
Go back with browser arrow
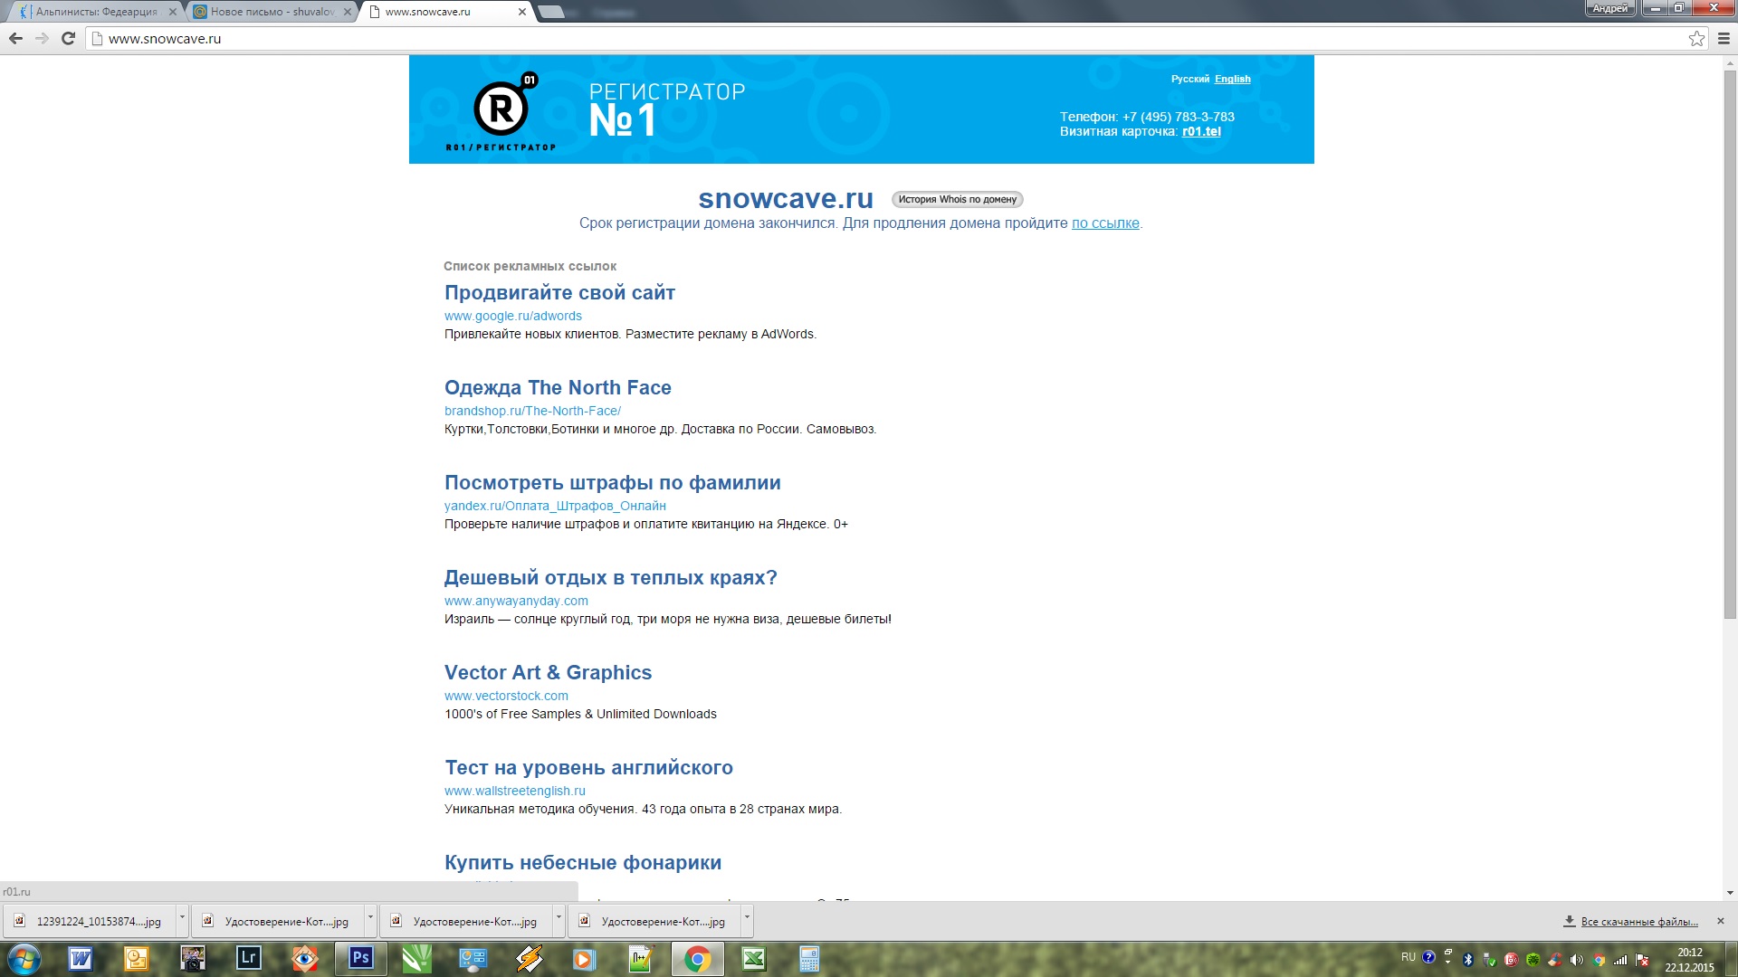coord(15,38)
